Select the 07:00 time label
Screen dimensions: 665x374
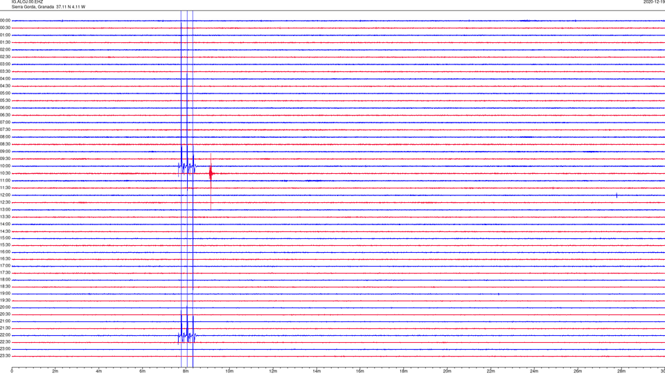coord(5,123)
